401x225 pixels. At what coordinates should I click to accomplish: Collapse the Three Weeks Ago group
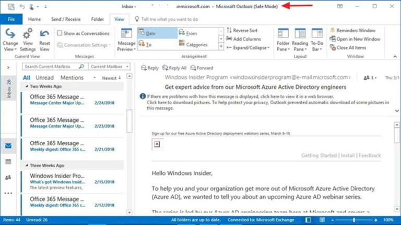27,165
